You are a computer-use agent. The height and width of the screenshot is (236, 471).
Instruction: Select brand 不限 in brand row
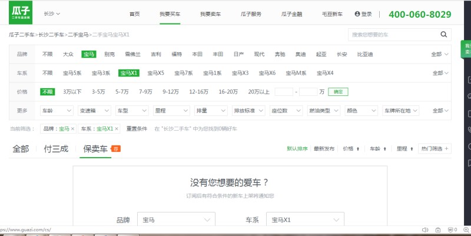point(48,54)
